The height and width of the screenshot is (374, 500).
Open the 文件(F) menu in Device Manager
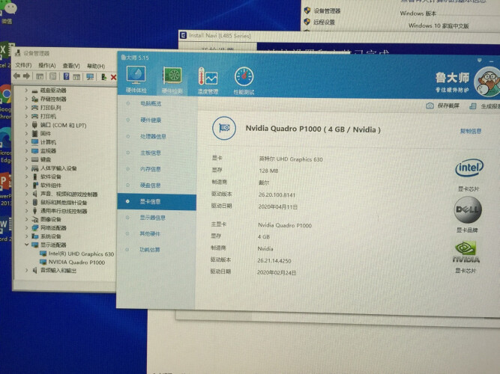coord(23,65)
